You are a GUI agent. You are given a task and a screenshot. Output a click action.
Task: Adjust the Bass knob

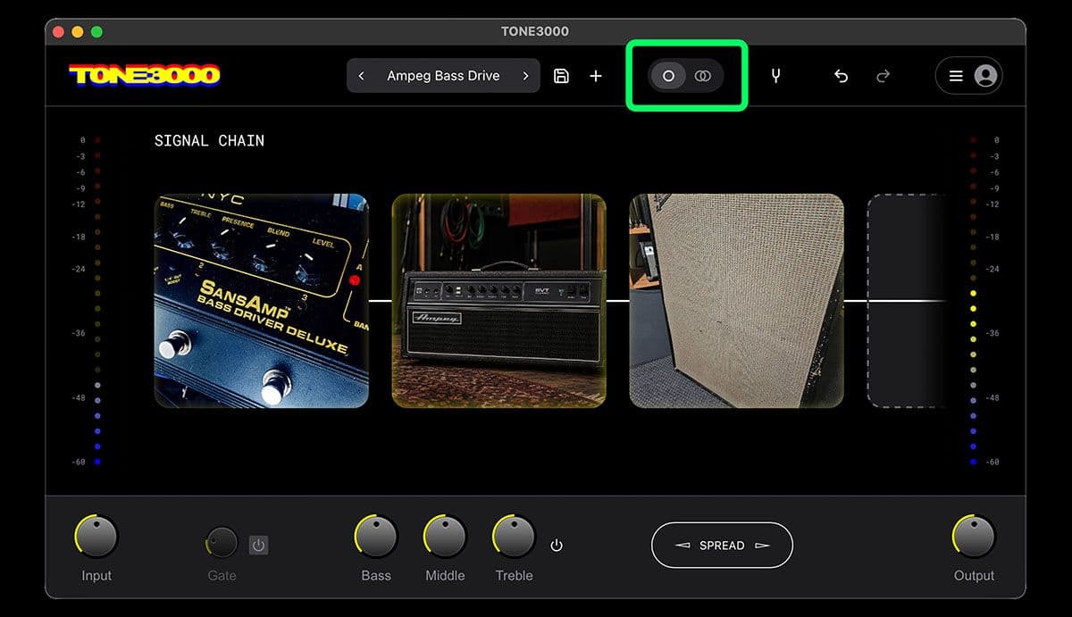click(x=376, y=537)
